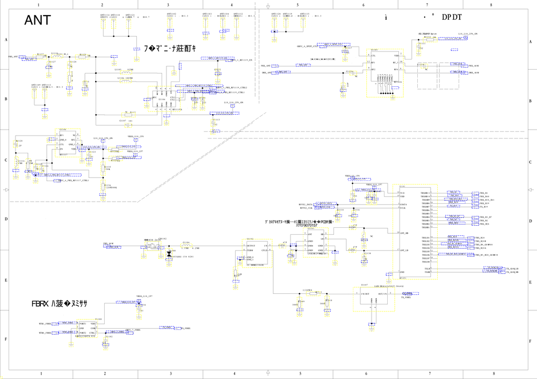
Task: Click the TX_GSM_LB net label
Action: click(x=512, y=269)
